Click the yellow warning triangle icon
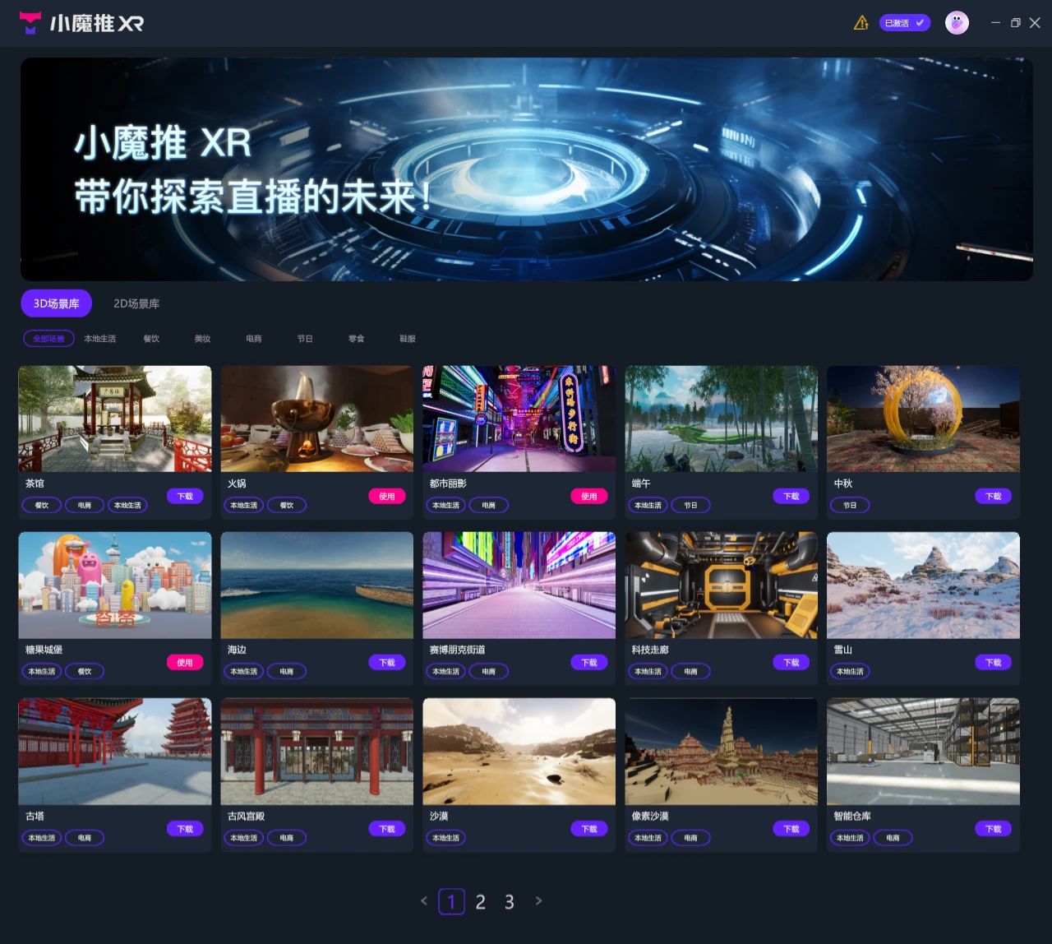This screenshot has height=944, width=1052. (861, 23)
